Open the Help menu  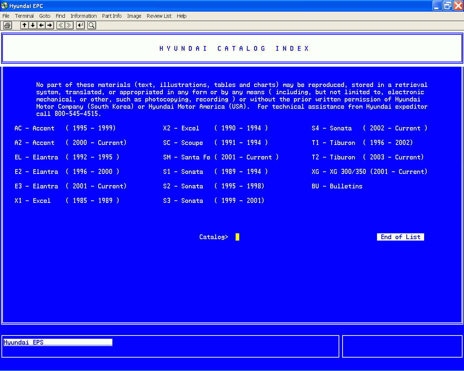182,16
